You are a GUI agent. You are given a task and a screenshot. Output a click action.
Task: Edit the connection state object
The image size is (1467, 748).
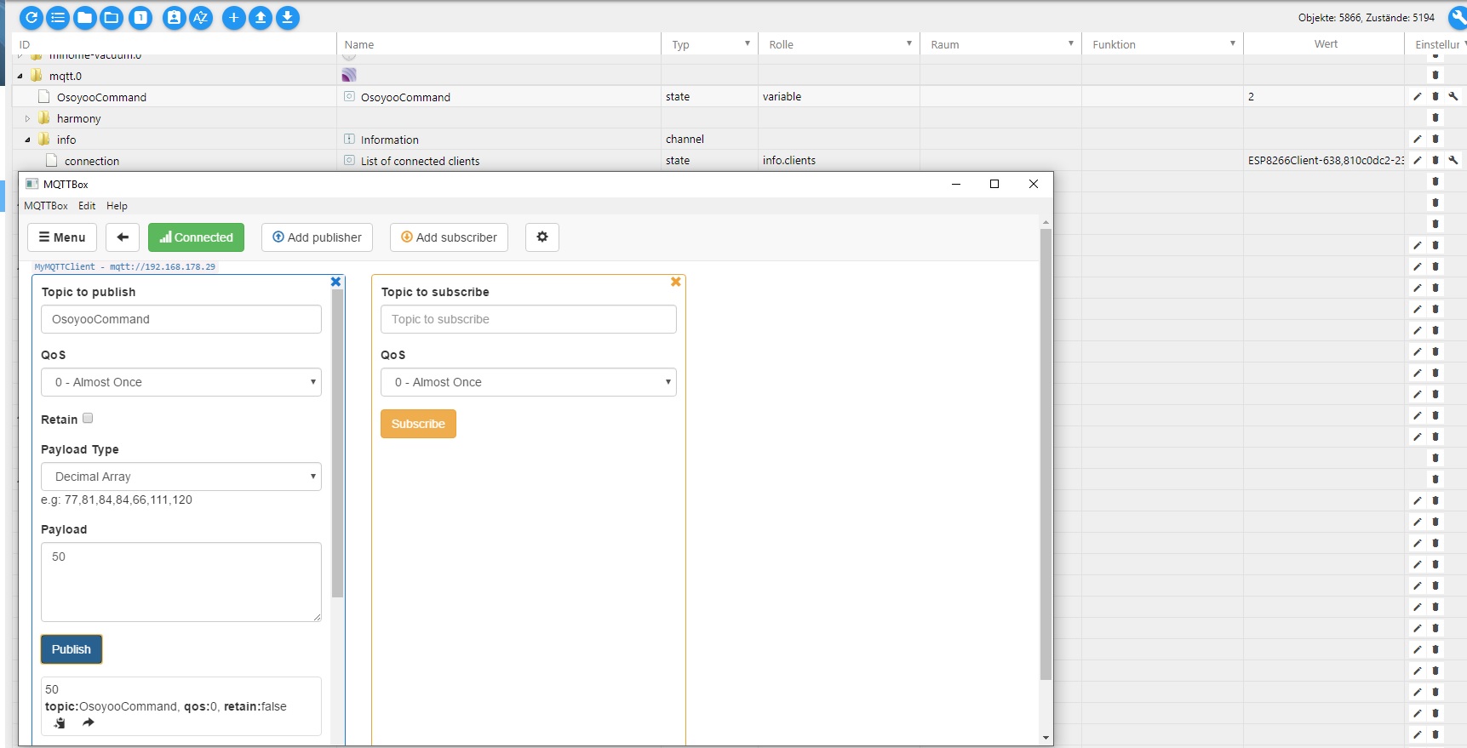point(1418,160)
